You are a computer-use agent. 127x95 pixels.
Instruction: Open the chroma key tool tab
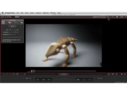(x=12, y=23)
